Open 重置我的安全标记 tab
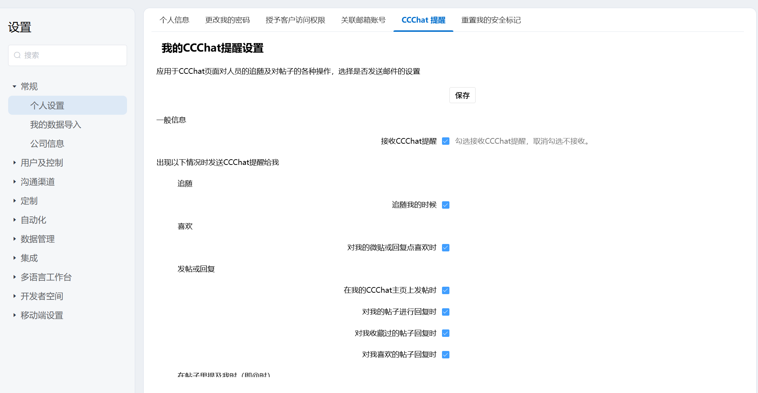 [491, 20]
